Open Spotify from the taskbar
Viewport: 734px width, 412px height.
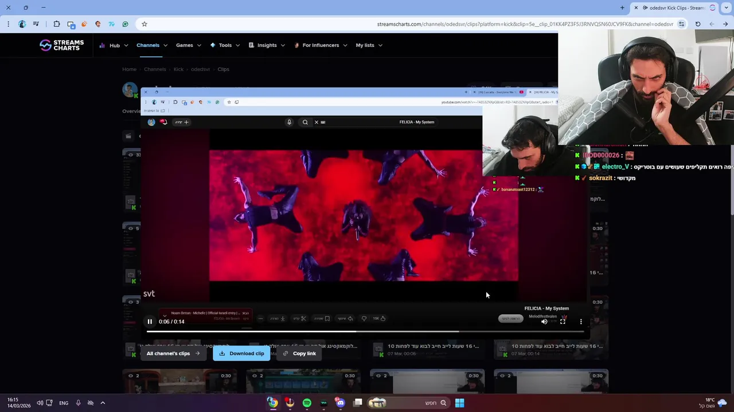click(x=307, y=403)
